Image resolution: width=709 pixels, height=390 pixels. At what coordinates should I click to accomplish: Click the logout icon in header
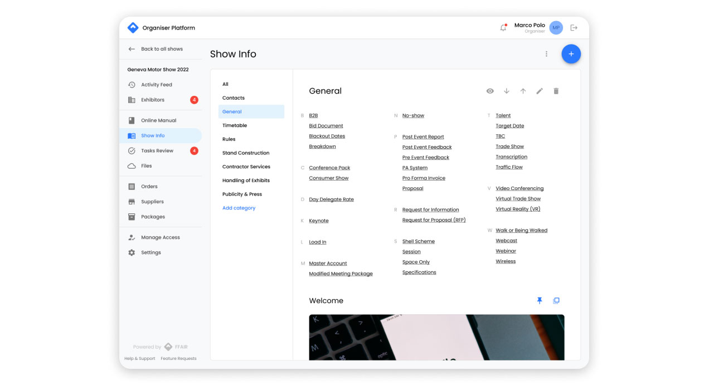click(574, 28)
